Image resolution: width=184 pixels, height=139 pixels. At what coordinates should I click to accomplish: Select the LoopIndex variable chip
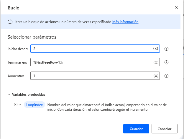(34, 105)
